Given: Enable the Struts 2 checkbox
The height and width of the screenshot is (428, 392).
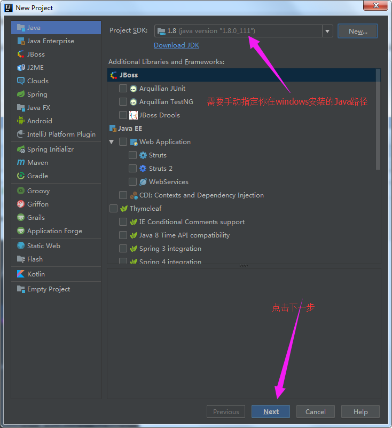Looking at the screenshot, I should (x=133, y=169).
